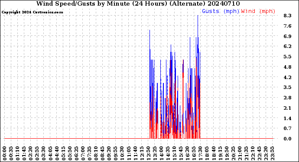Click the 16:20 time label

pyautogui.click(x=187, y=153)
